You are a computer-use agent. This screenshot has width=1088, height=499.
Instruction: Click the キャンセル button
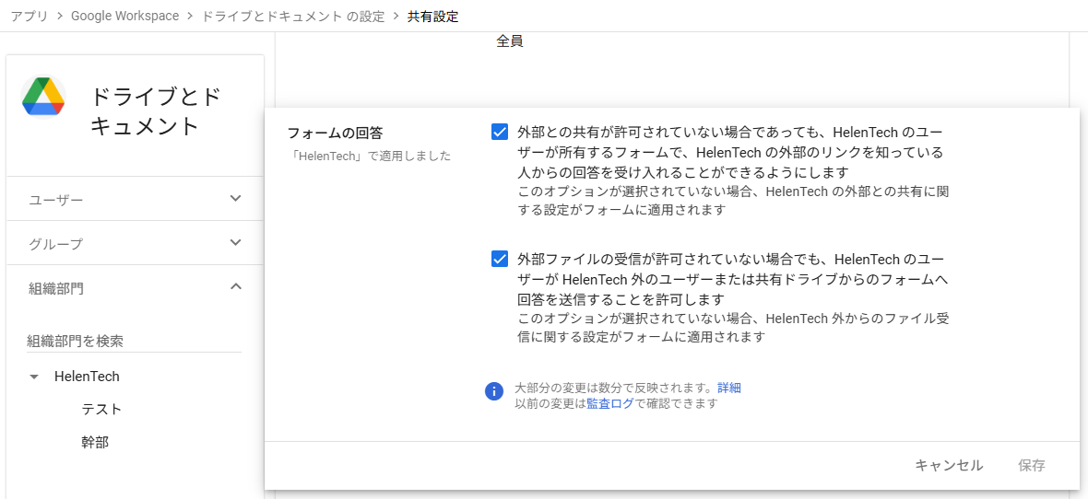(x=949, y=465)
